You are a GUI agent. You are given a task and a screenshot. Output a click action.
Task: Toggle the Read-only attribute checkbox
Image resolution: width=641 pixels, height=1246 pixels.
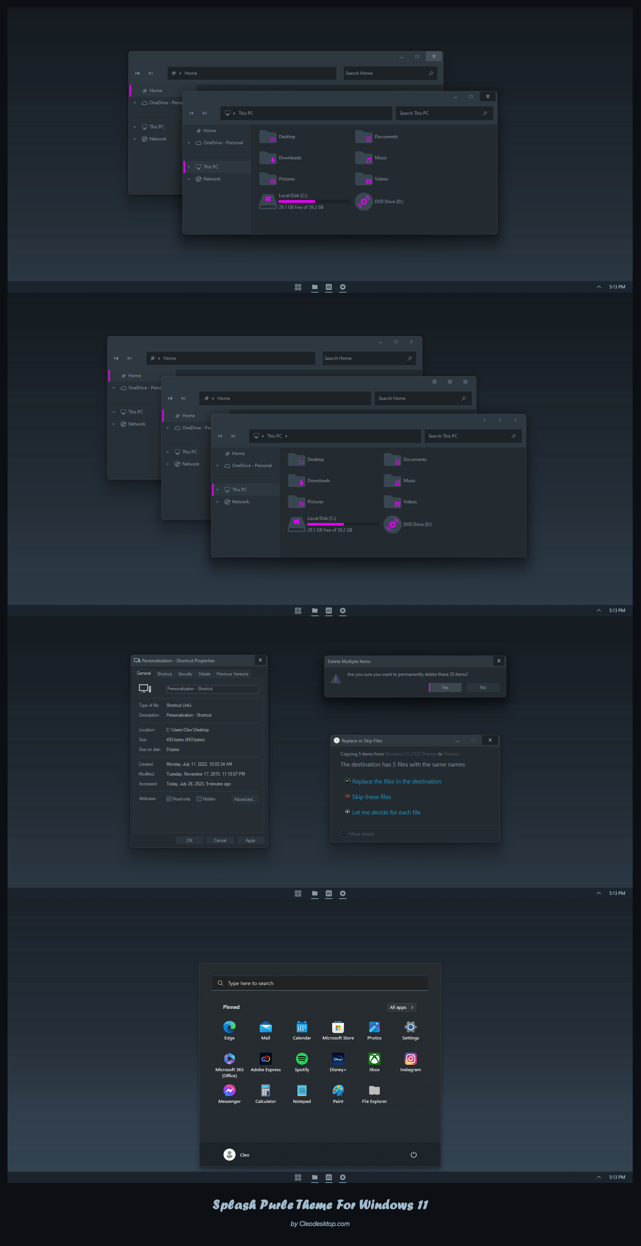tap(169, 799)
